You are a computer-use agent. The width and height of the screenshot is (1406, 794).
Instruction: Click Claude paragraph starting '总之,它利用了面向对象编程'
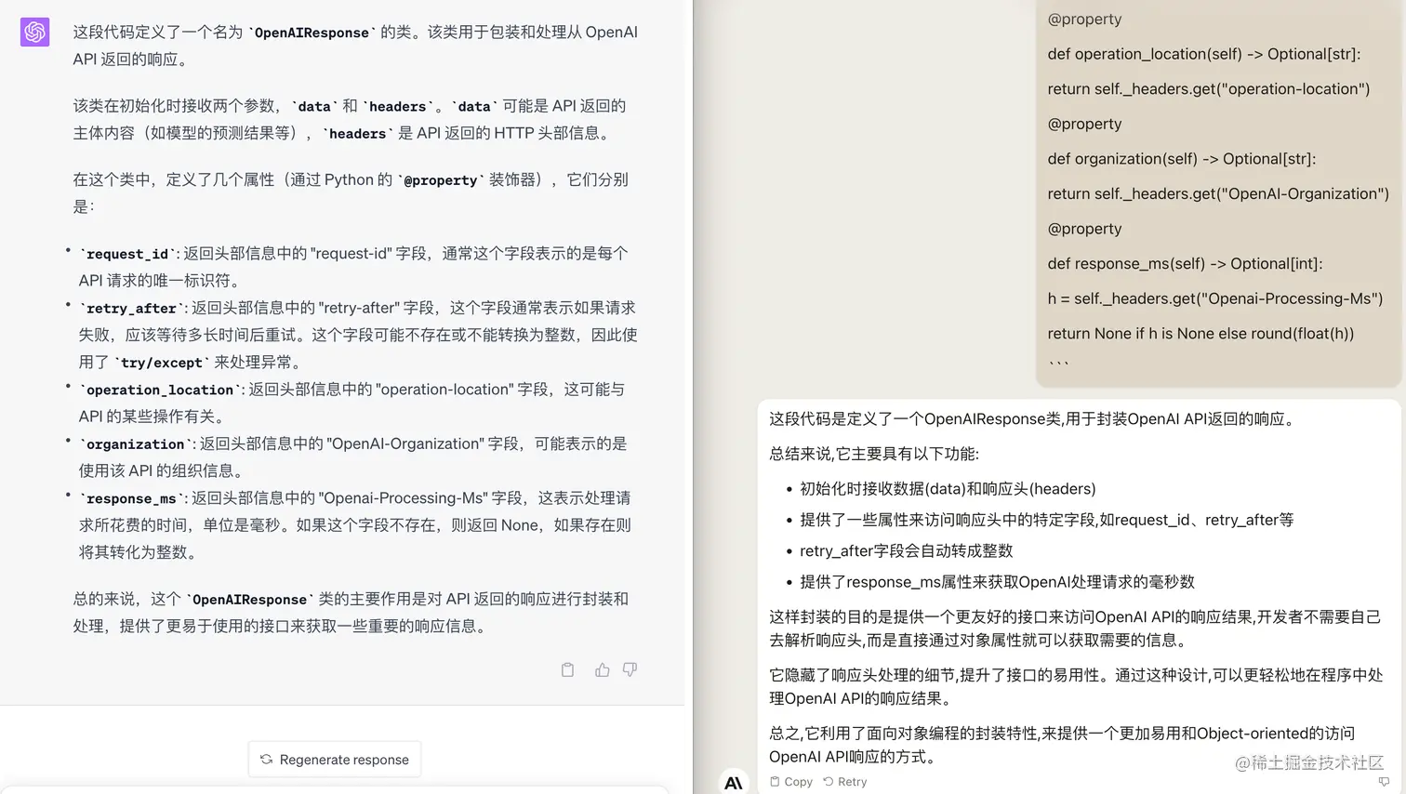pyautogui.click(x=1062, y=745)
